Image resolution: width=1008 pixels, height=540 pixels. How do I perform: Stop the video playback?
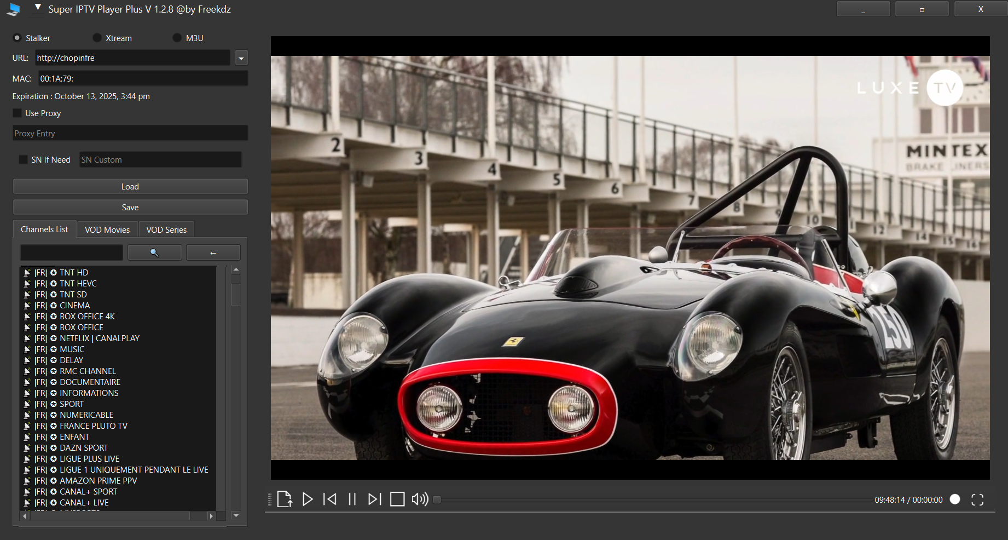point(397,499)
